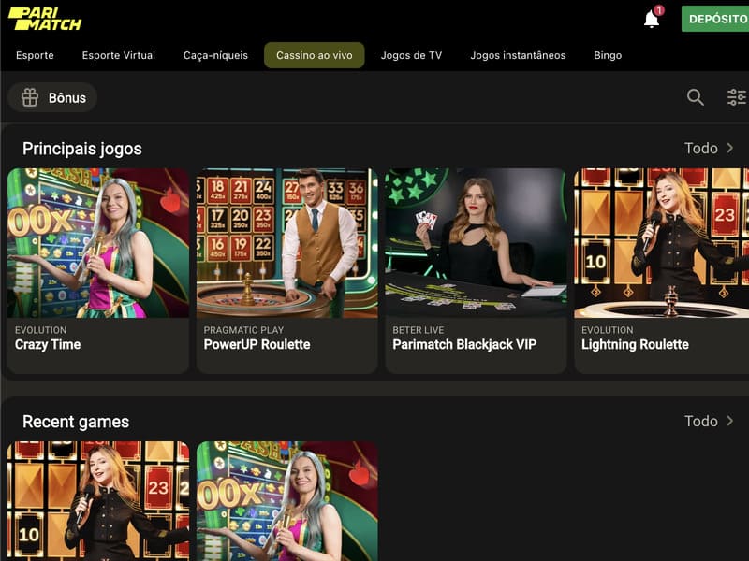Click the Depósito button
Image resolution: width=749 pixels, height=561 pixels.
(x=715, y=19)
